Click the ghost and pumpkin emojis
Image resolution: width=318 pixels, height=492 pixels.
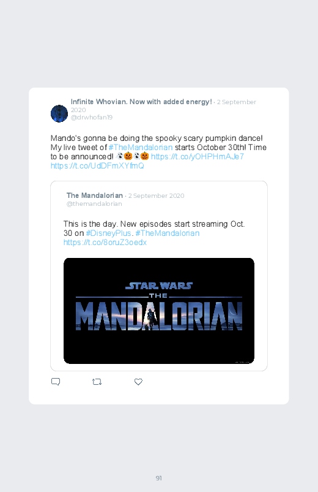[132, 156]
